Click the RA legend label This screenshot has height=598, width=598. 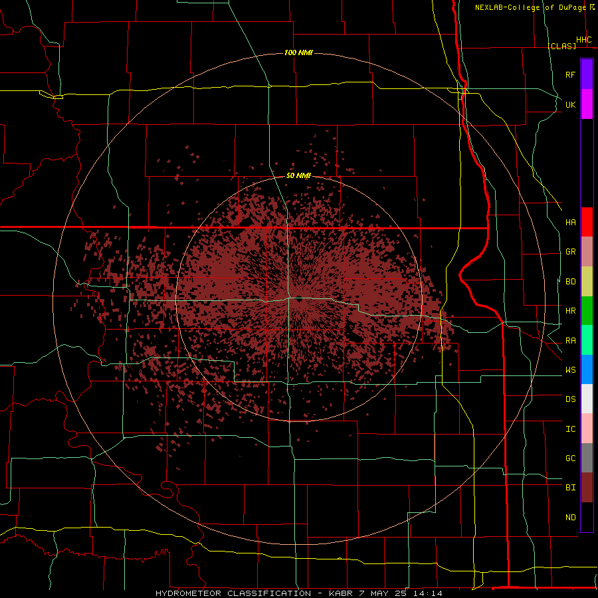pyautogui.click(x=571, y=341)
